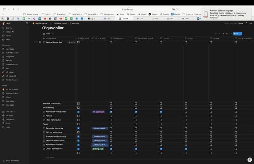Open the three-dot page options menu

pos(251,23)
